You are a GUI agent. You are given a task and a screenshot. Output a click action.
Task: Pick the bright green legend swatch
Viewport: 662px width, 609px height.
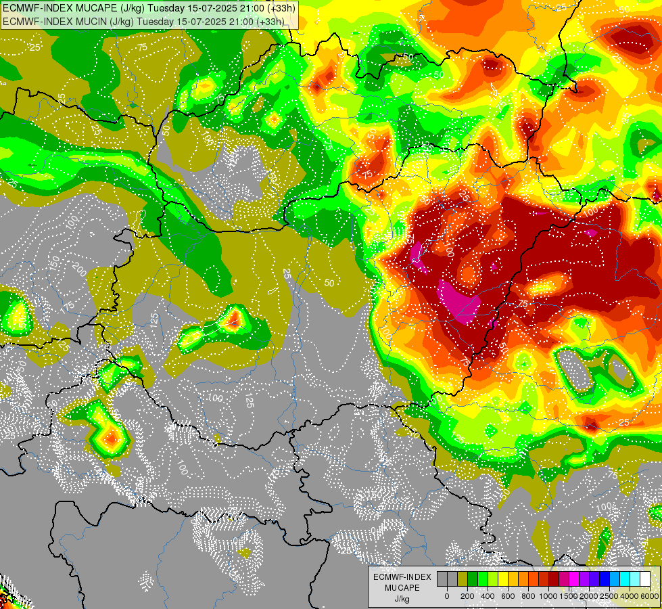(483, 579)
